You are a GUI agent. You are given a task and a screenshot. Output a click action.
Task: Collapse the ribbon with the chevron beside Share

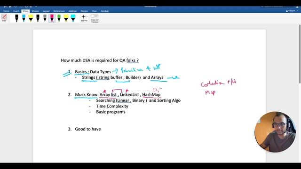click(298, 11)
